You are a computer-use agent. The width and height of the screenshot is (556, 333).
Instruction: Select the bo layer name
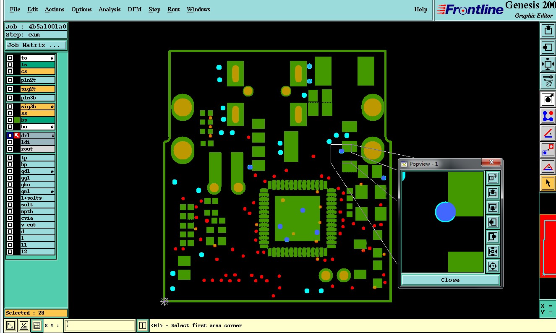[38, 127]
